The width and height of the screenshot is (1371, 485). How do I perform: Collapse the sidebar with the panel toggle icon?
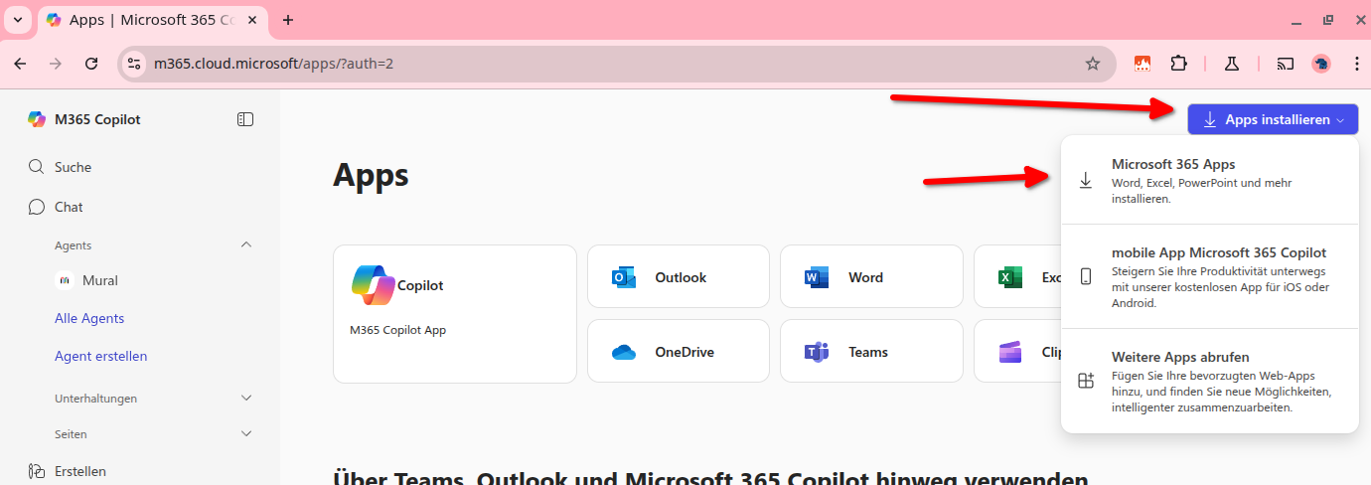pyautogui.click(x=245, y=119)
